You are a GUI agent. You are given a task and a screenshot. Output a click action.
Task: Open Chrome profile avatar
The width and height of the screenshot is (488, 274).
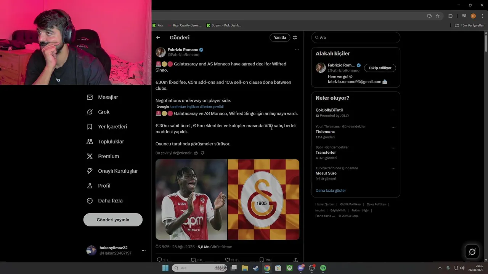coord(473,16)
